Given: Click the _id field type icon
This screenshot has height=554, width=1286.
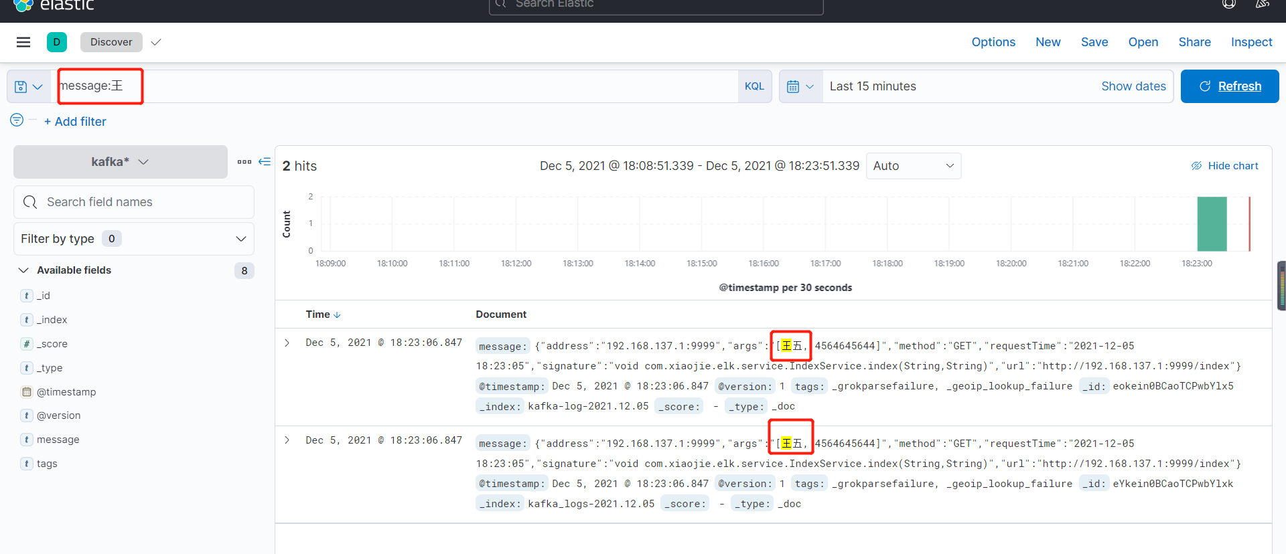Looking at the screenshot, I should point(27,296).
